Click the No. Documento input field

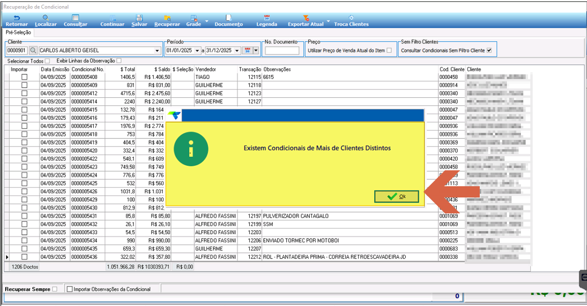(x=282, y=51)
